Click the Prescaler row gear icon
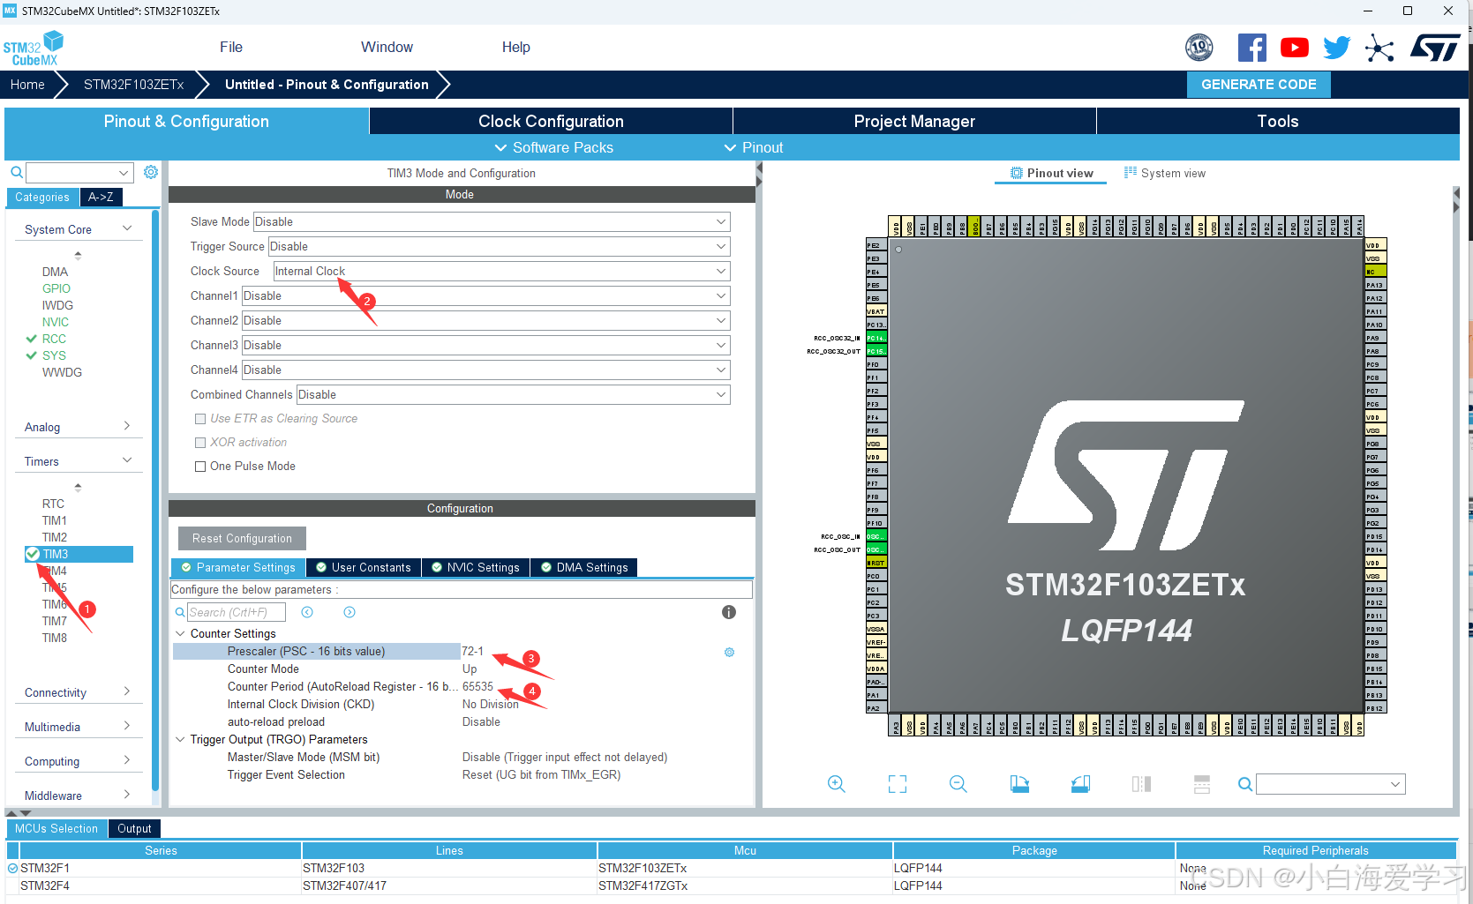 pyautogui.click(x=730, y=652)
